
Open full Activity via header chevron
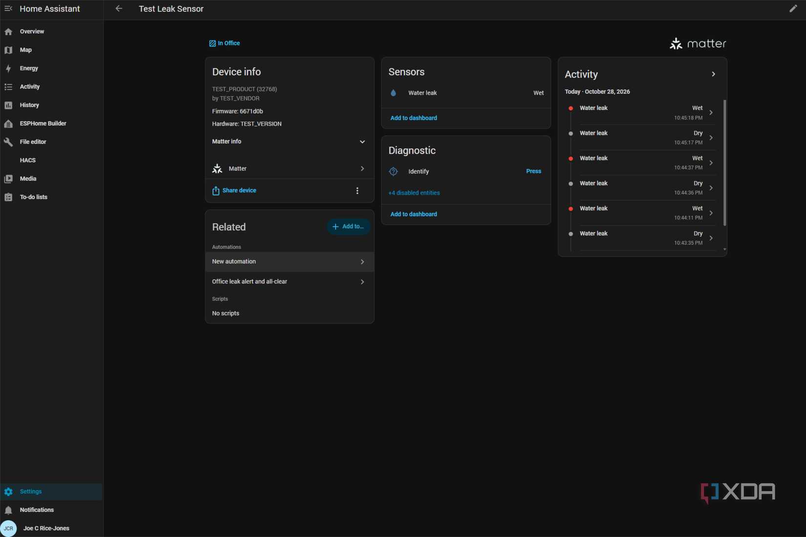[x=714, y=74]
